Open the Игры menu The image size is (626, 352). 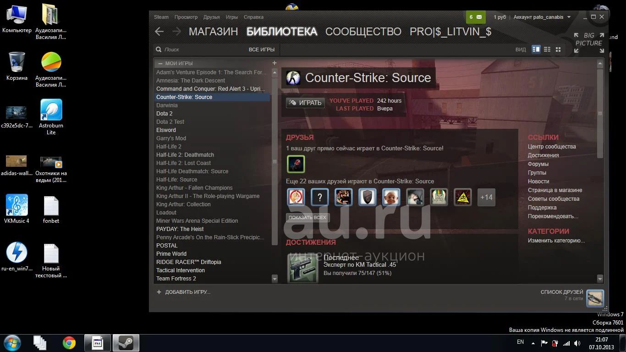click(x=232, y=17)
